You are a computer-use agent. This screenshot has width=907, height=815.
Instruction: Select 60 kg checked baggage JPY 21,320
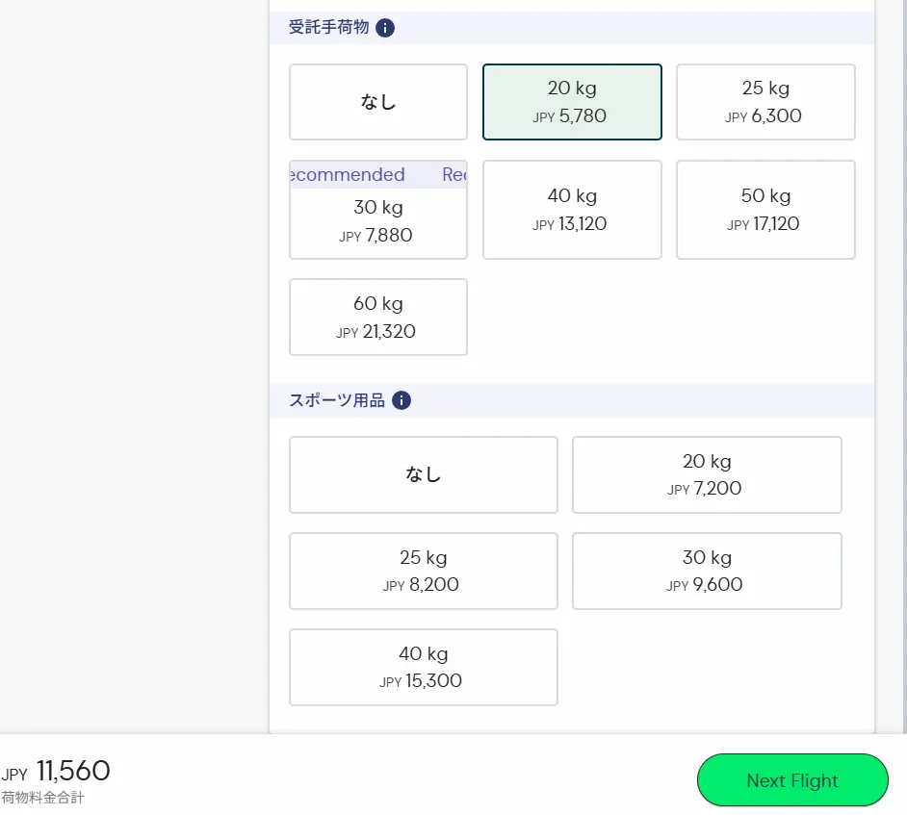tap(378, 318)
